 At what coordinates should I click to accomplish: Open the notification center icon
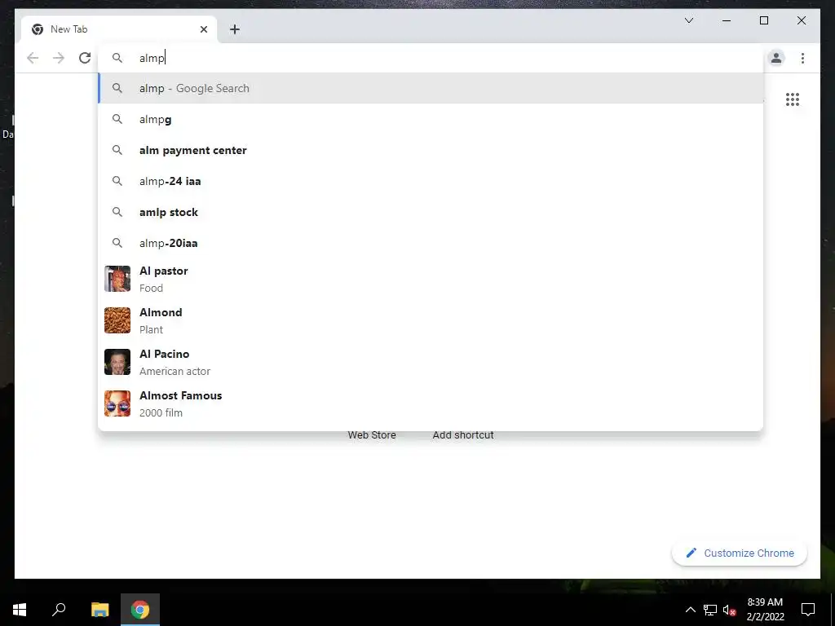[808, 610]
